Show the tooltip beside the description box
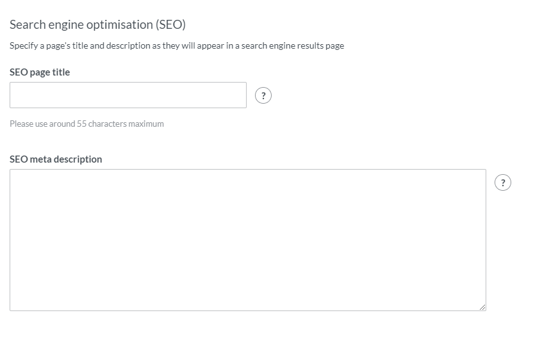The width and height of the screenshot is (542, 338). click(x=503, y=182)
